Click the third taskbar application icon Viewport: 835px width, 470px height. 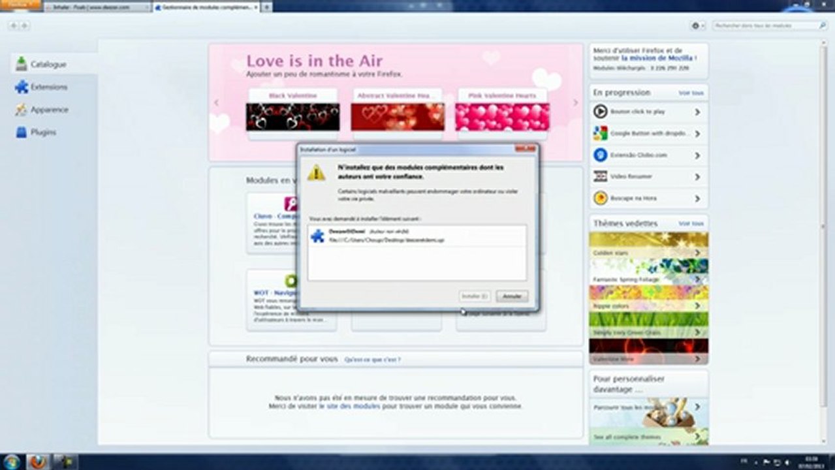(65, 462)
